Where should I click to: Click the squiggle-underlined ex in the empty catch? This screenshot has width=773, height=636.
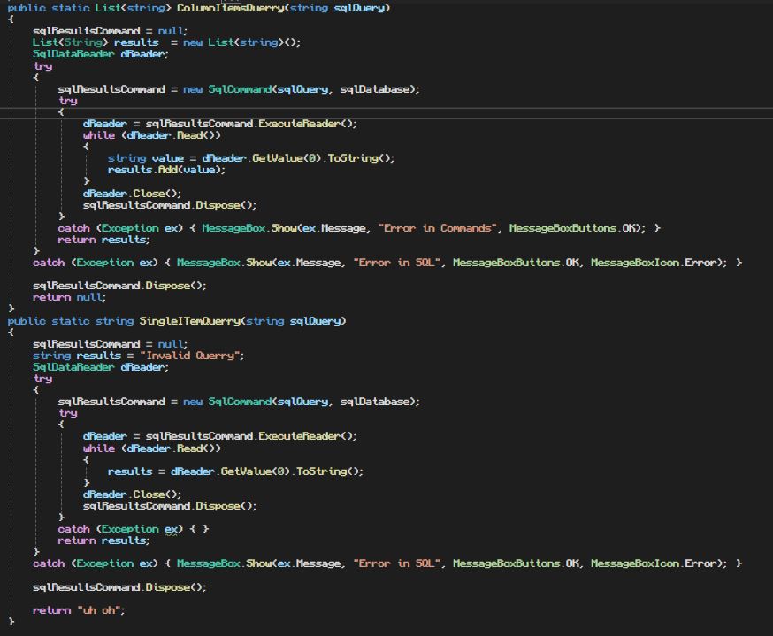(171, 529)
